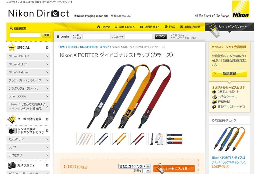Click the Home house icon
This screenshot has height=174, width=261.
pyautogui.click(x=99, y=27)
